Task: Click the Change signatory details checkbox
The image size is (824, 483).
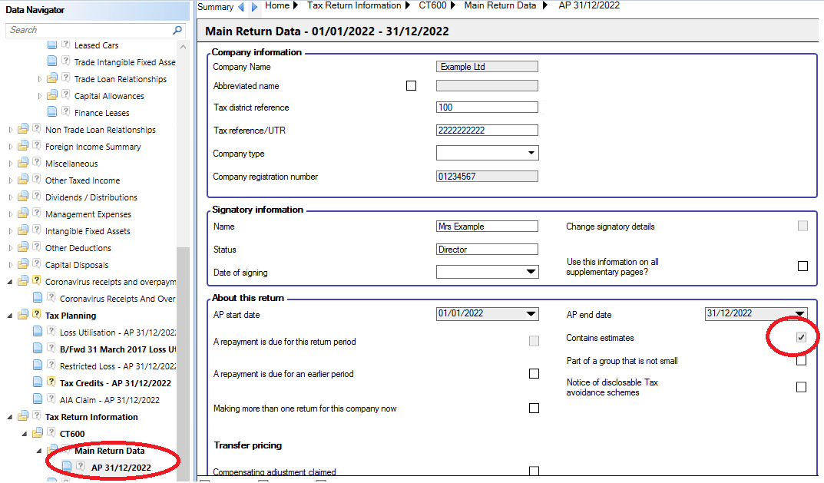Action: pyautogui.click(x=802, y=226)
